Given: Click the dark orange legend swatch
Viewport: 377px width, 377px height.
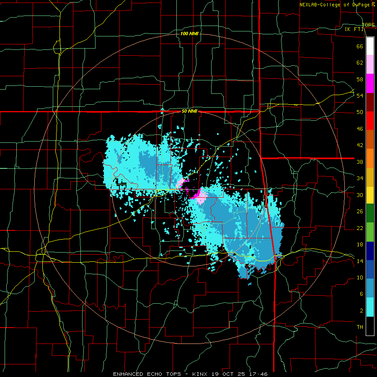Looking at the screenshot, I should pyautogui.click(x=370, y=139).
